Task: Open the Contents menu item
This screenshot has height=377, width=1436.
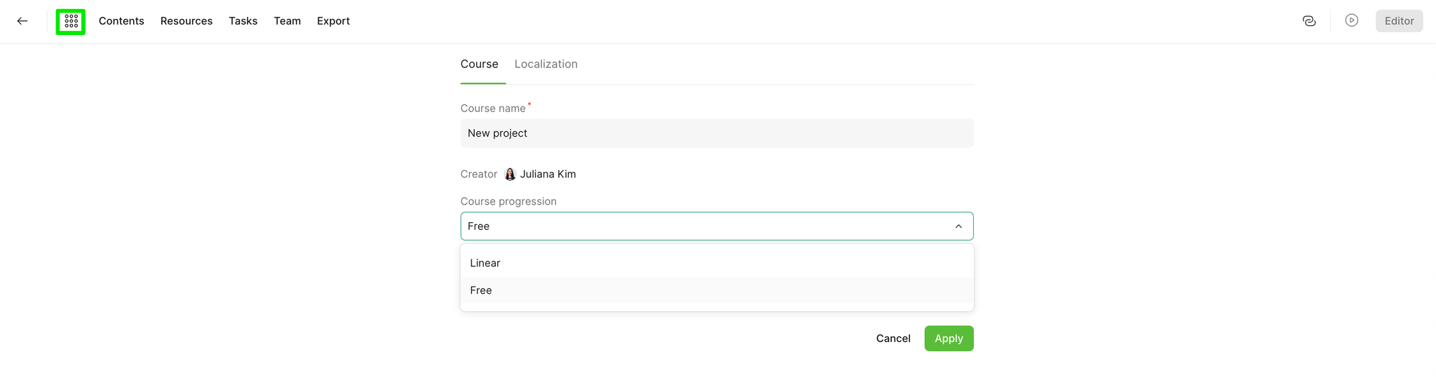Action: (x=121, y=21)
